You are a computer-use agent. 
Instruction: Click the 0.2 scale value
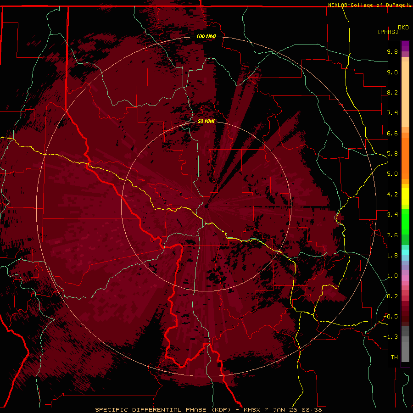click(392, 296)
